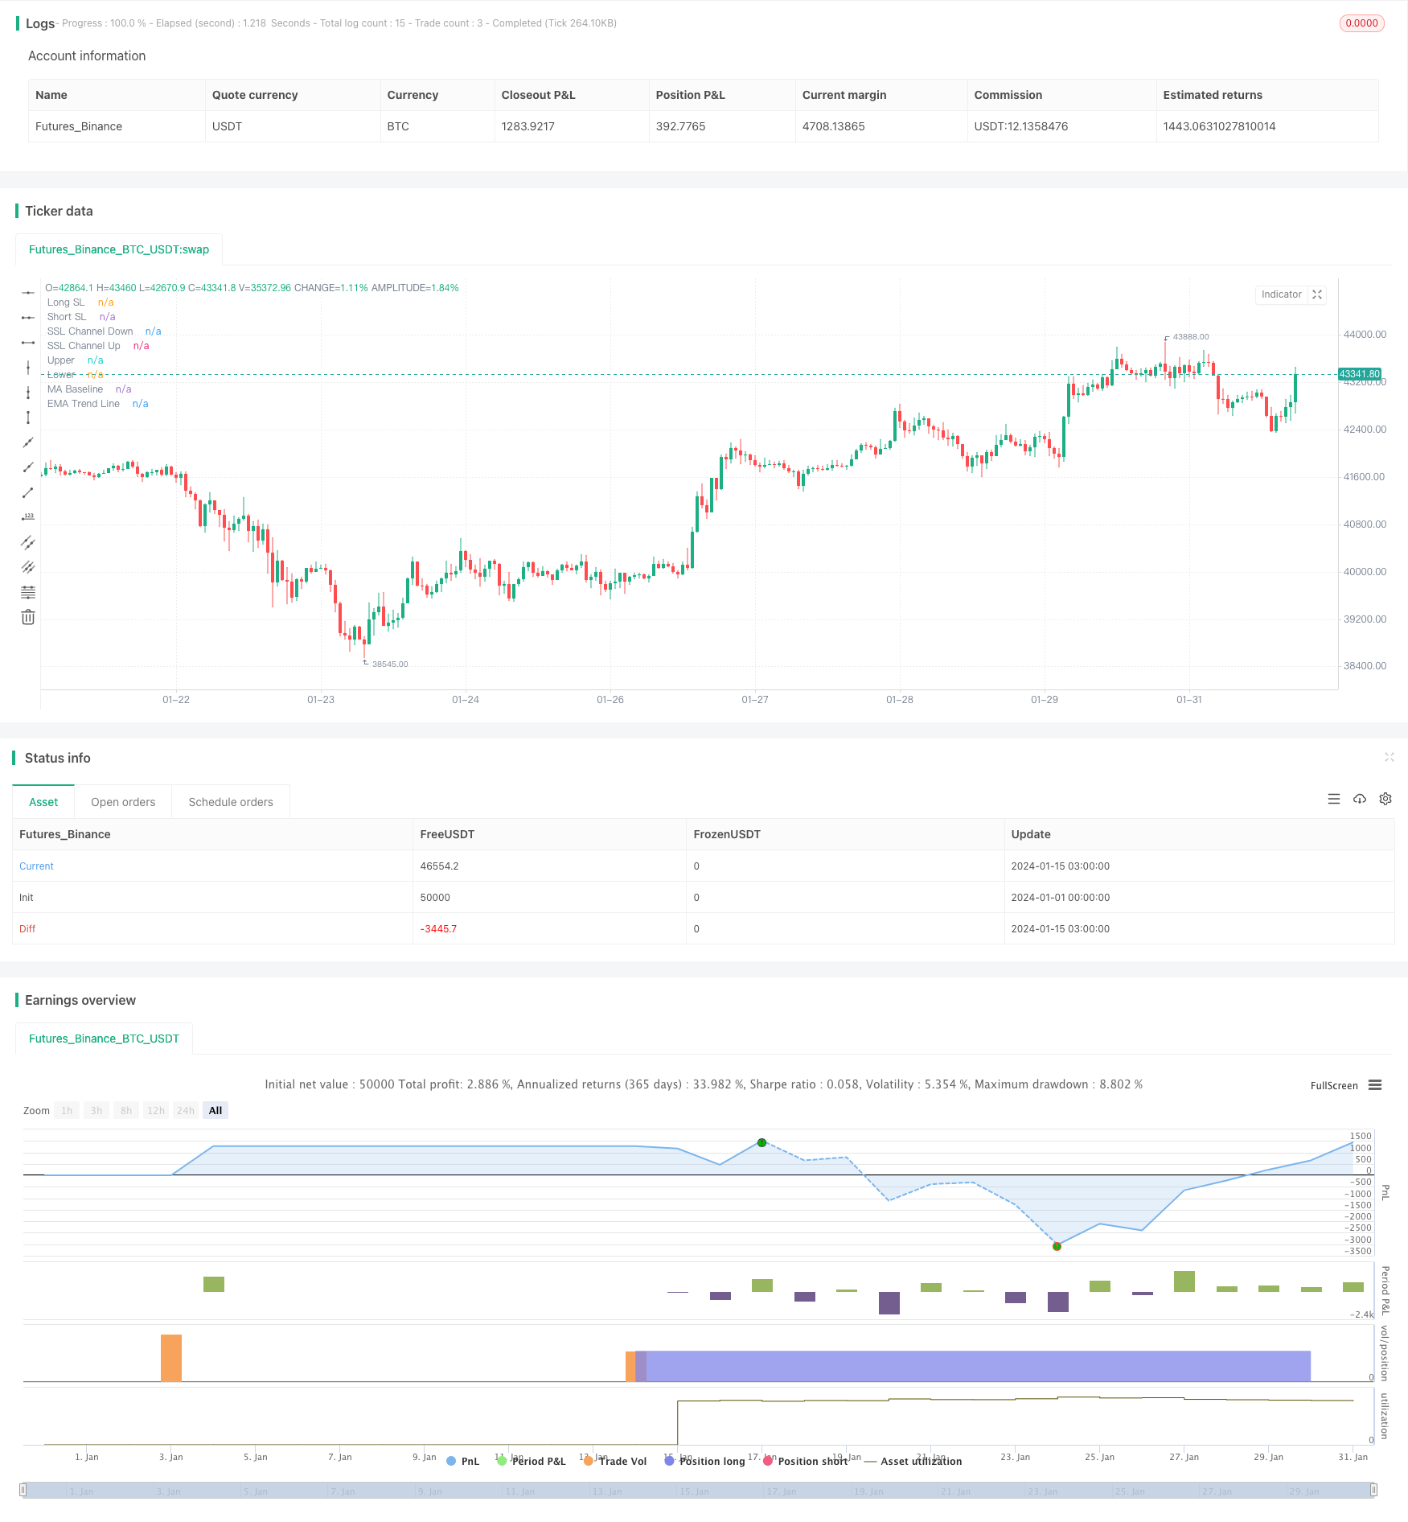1408x1522 pixels.
Task: Select the vertical ray line drawing tool
Action: [28, 393]
